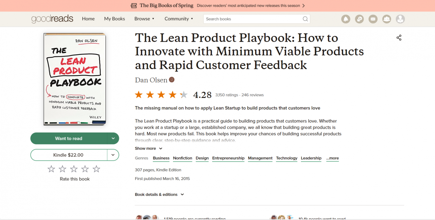Open the Entrepreneurship genre link
The image size is (435, 220).
point(228,158)
